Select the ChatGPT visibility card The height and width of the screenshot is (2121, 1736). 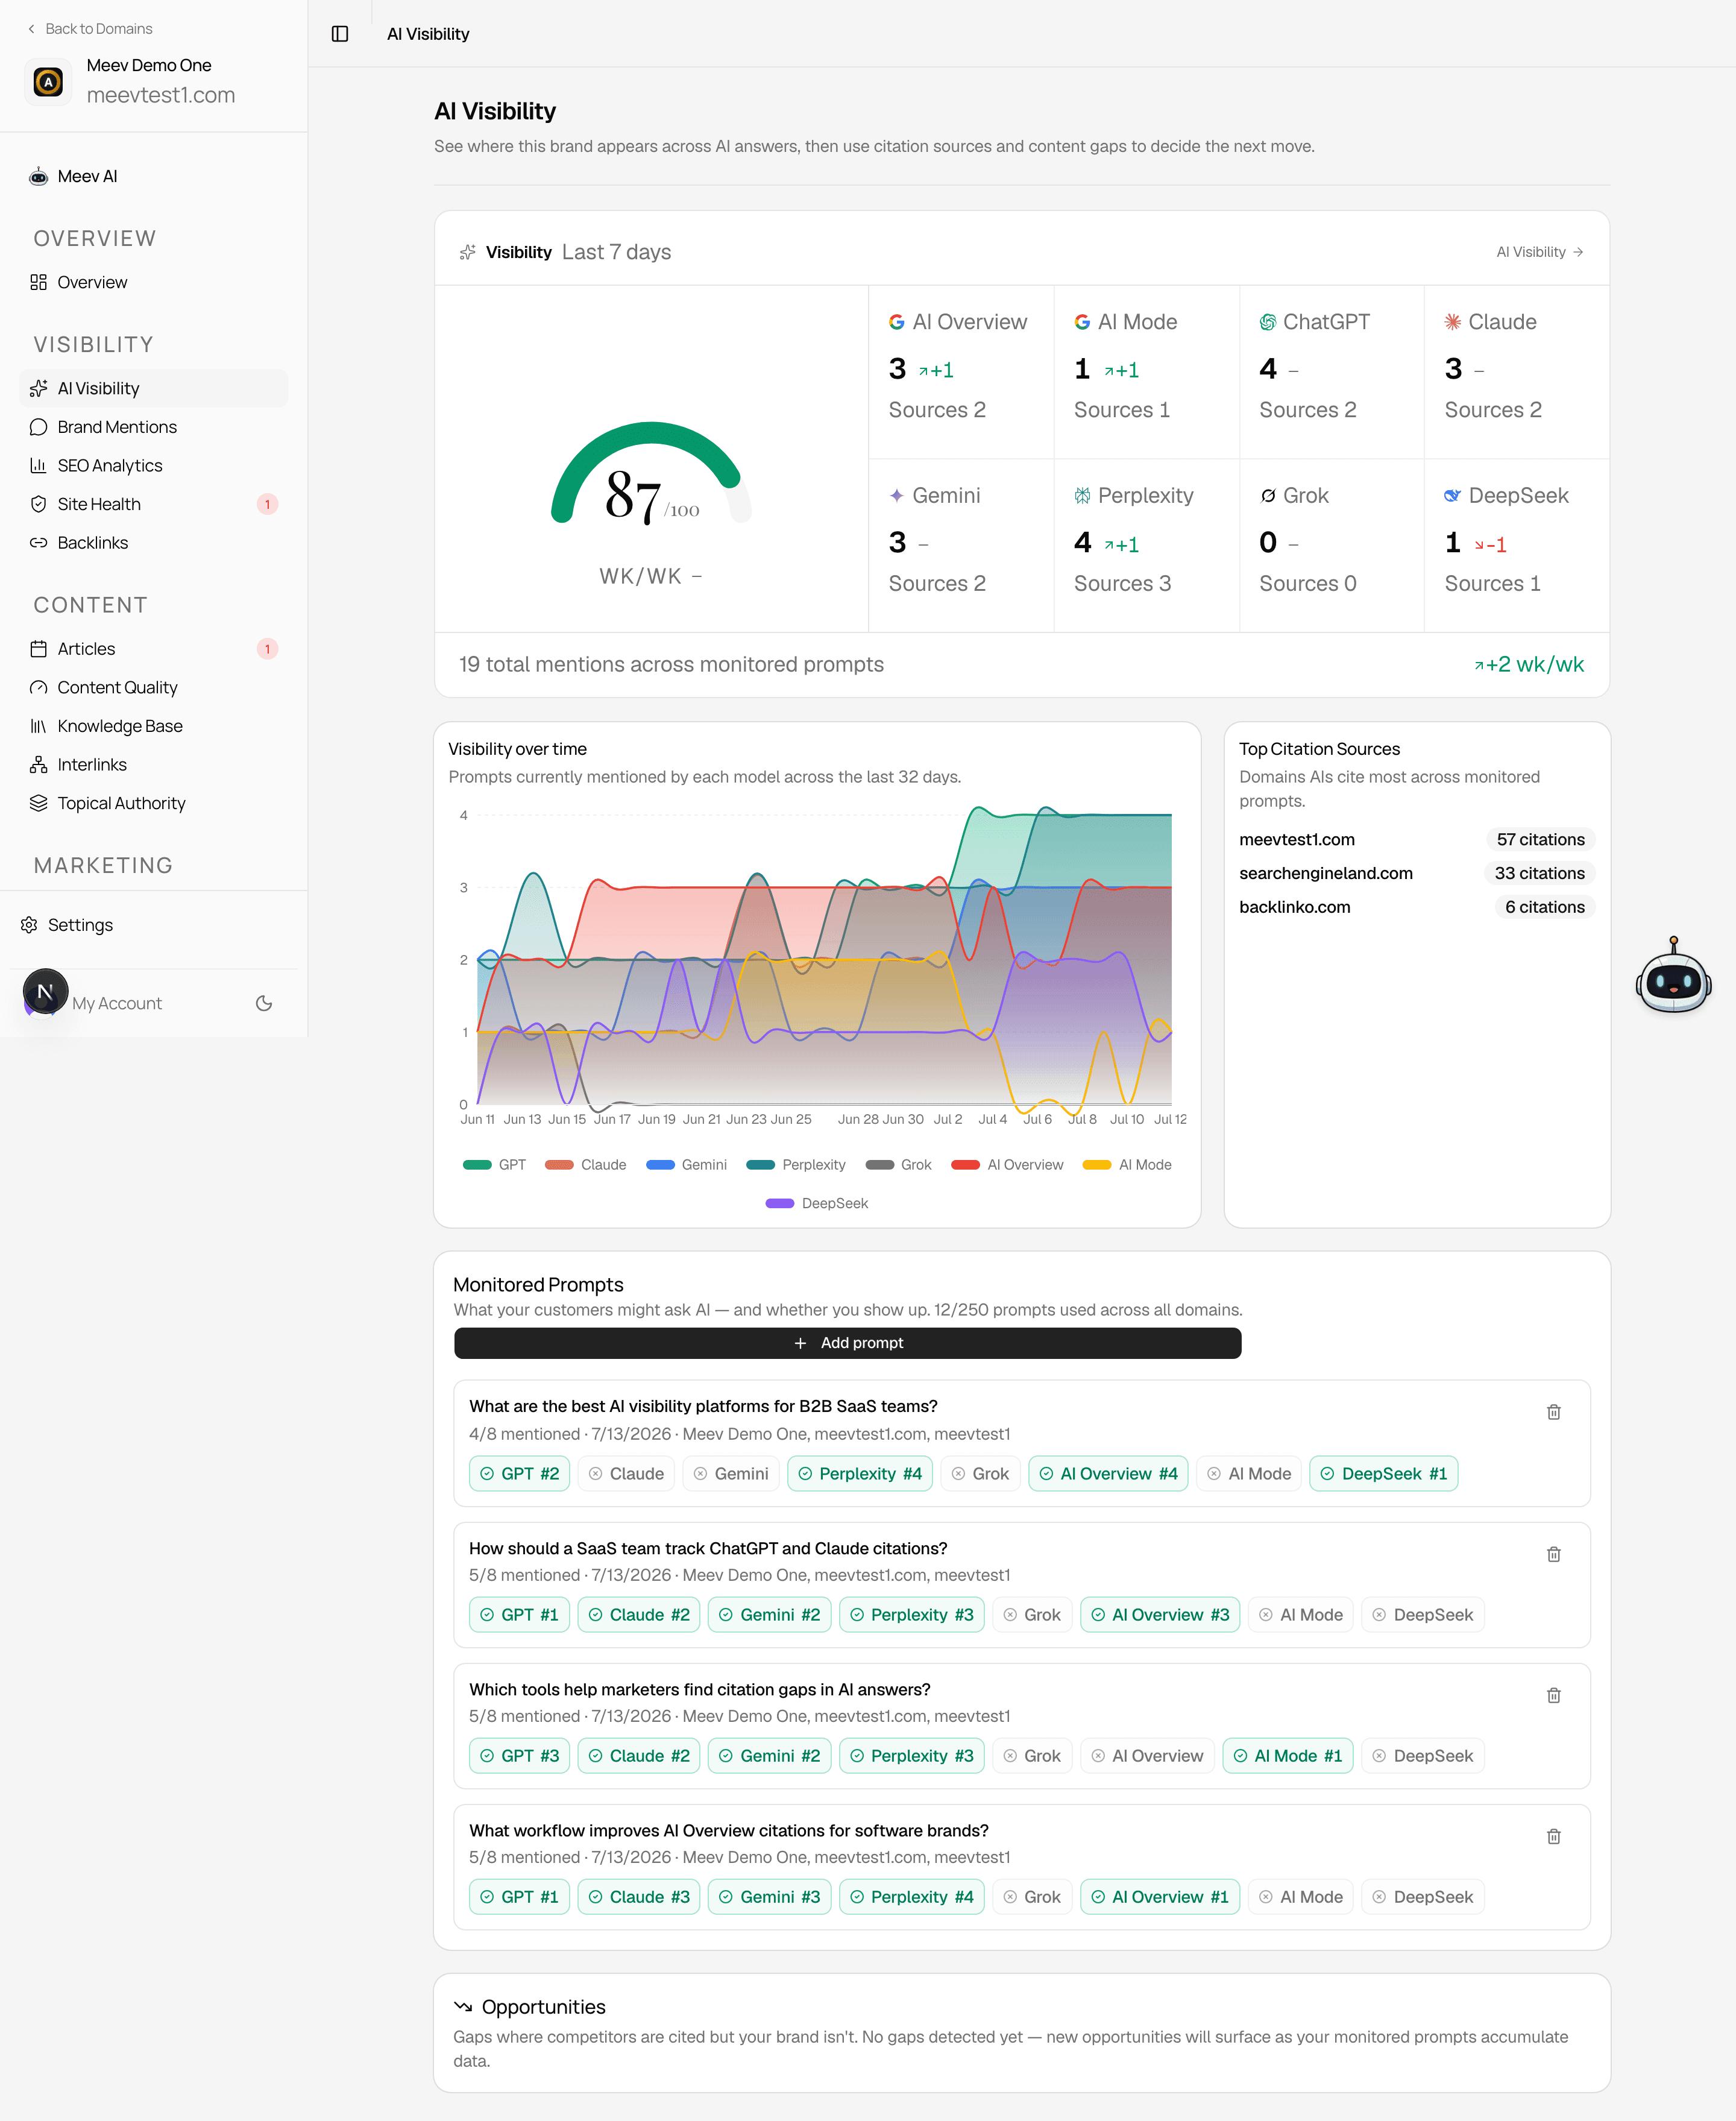1331,372
